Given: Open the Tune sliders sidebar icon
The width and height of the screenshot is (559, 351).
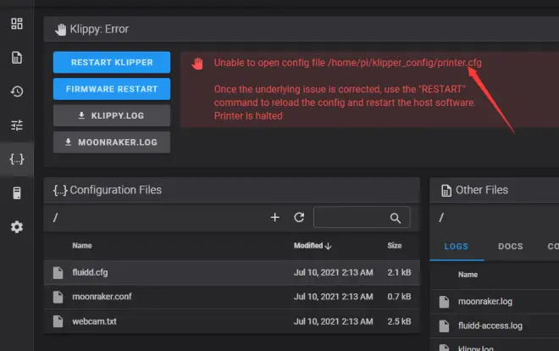Looking at the screenshot, I should [x=17, y=125].
